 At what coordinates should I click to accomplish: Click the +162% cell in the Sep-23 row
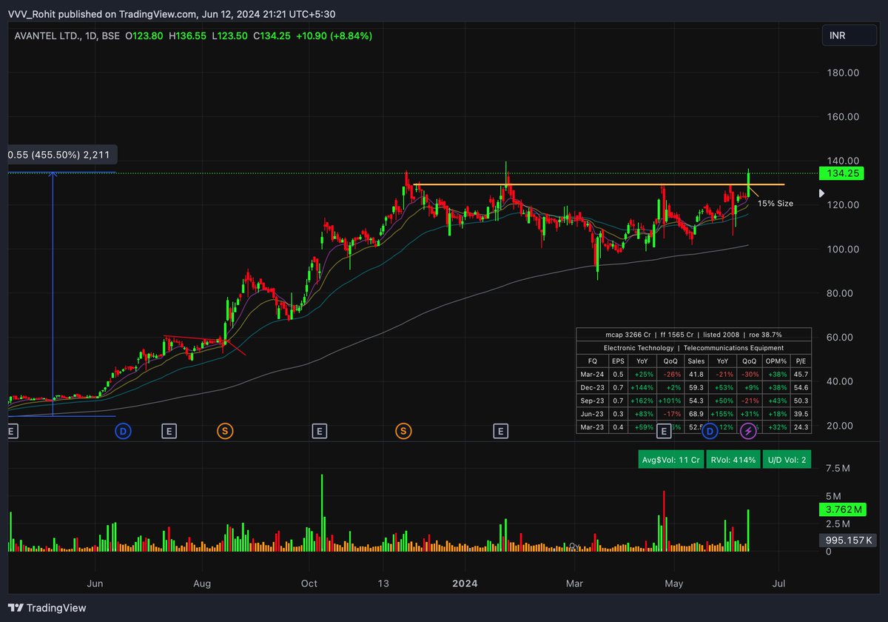[642, 401]
